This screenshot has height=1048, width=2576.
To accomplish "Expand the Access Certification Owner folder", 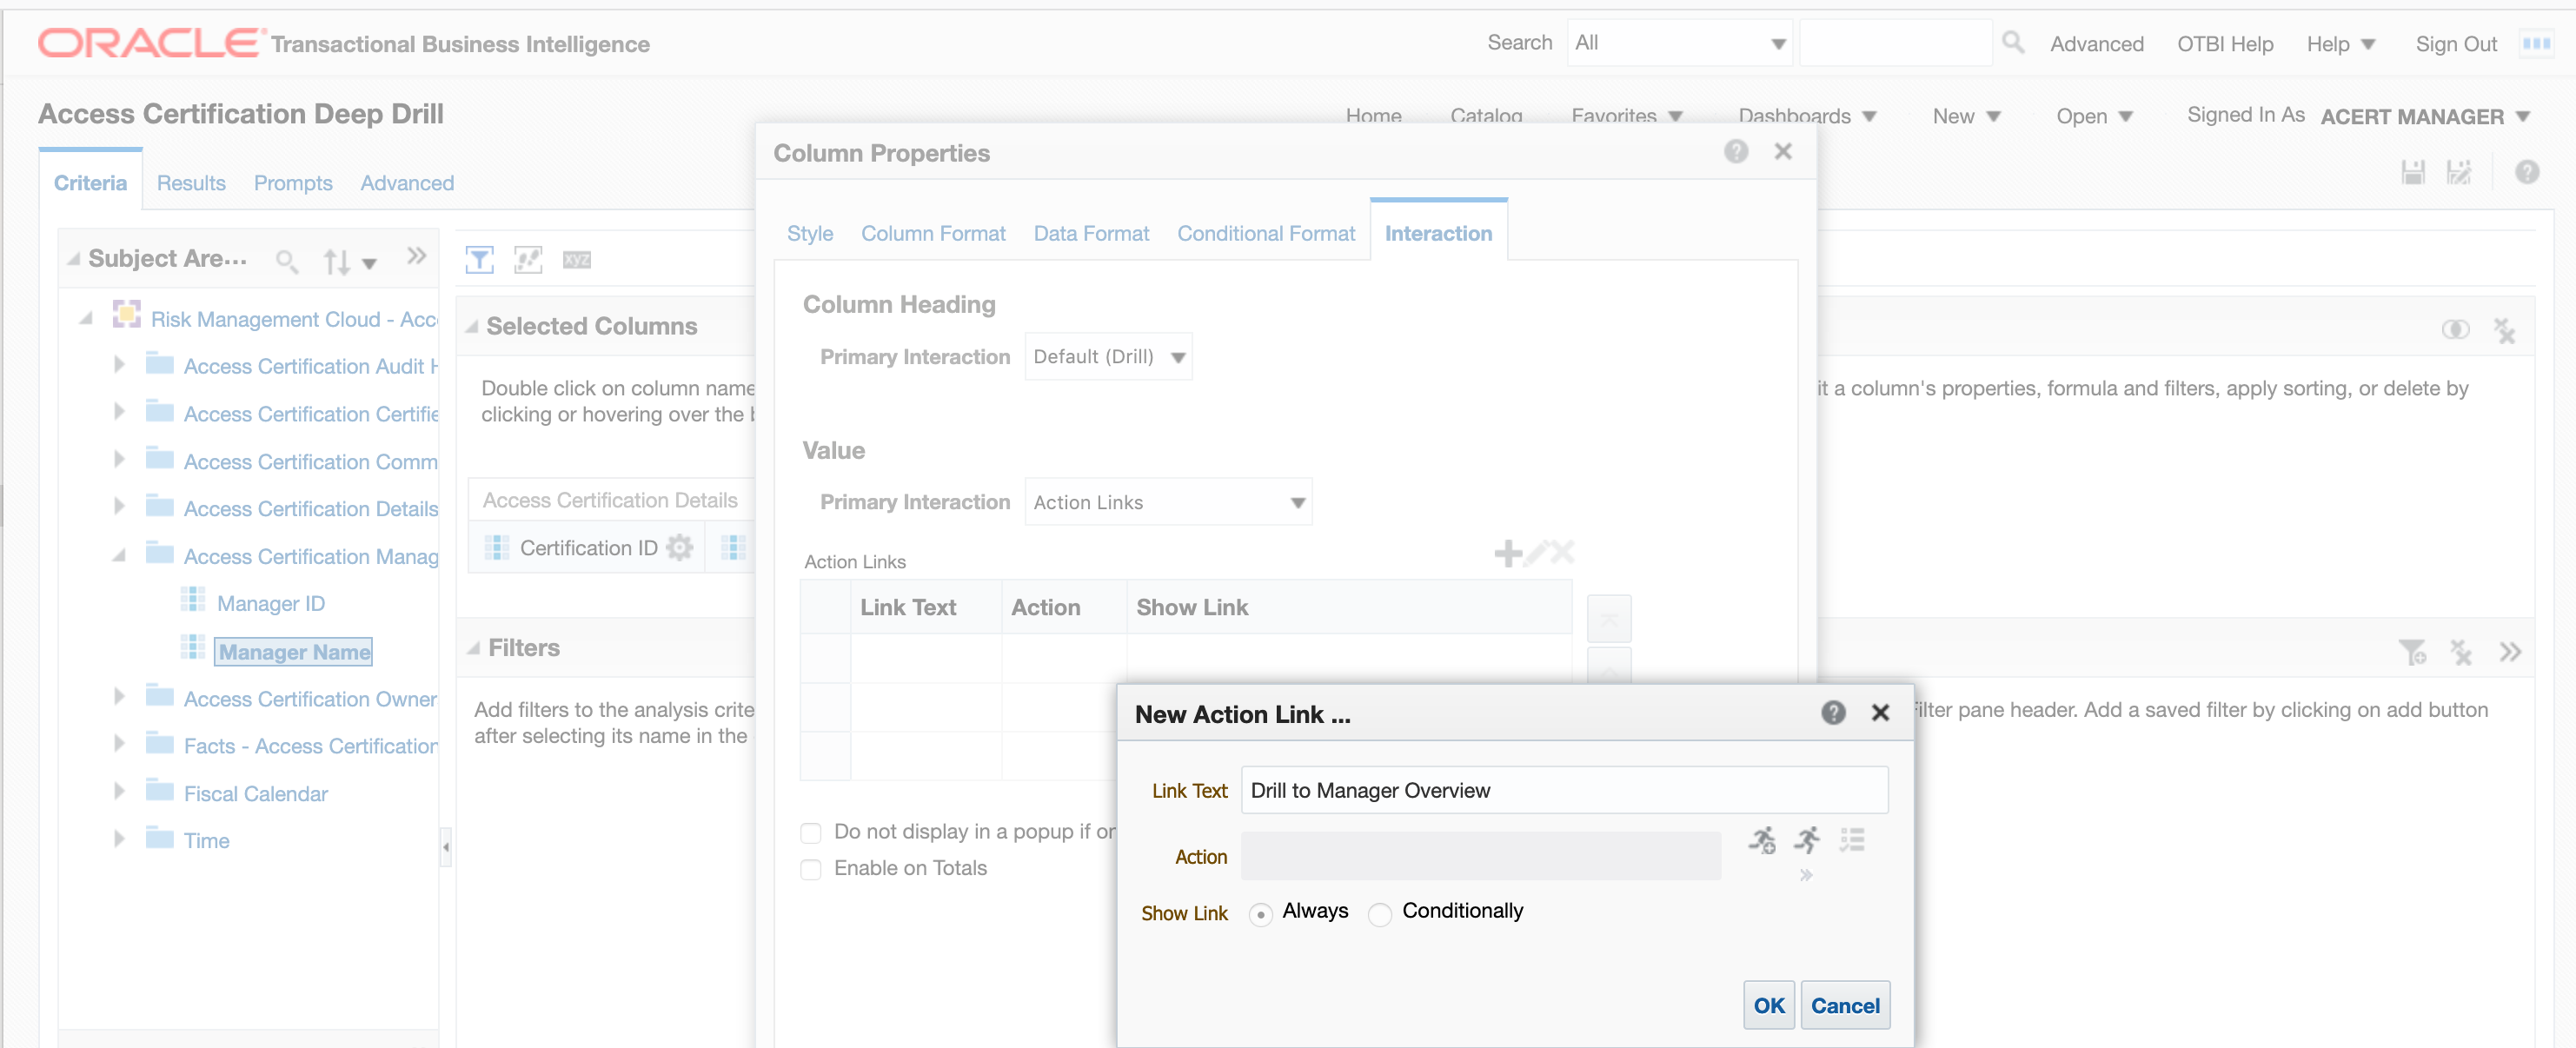I will 119,697.
